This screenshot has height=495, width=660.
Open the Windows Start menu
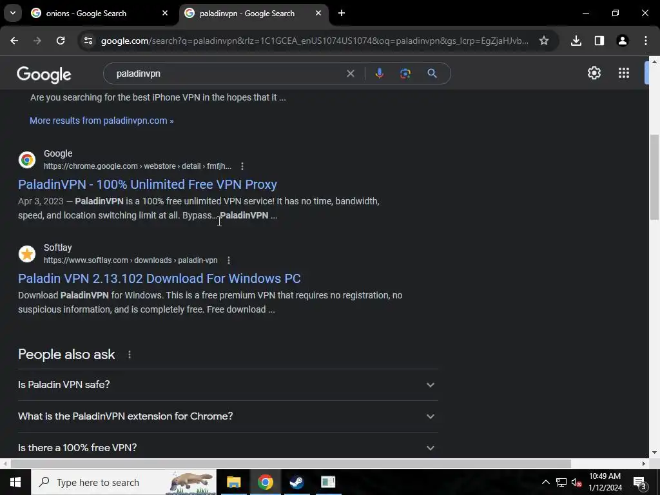[x=15, y=482]
